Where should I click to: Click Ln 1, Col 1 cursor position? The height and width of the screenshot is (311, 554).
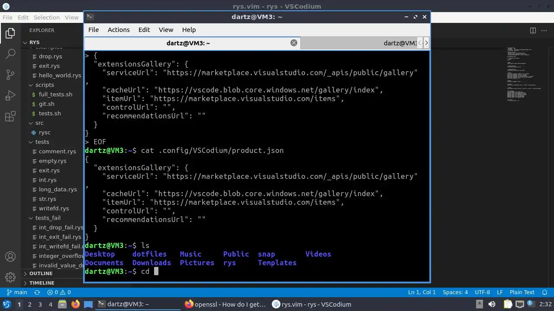pos(422,292)
